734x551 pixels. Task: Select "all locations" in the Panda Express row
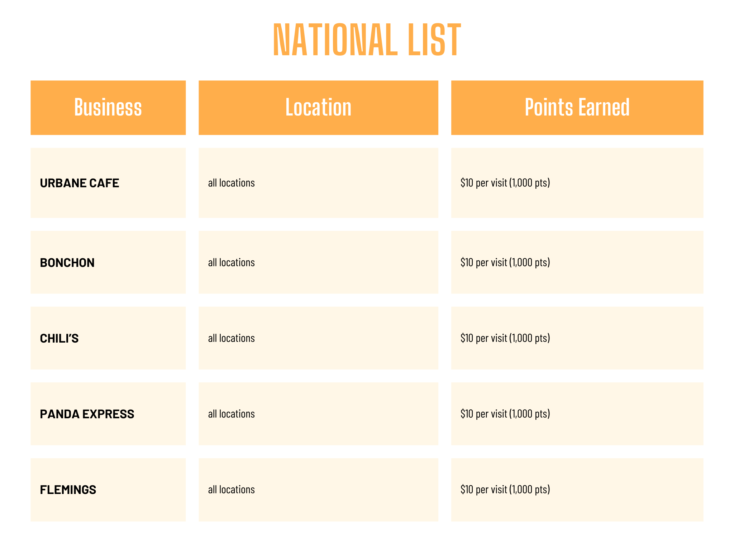[x=231, y=414]
